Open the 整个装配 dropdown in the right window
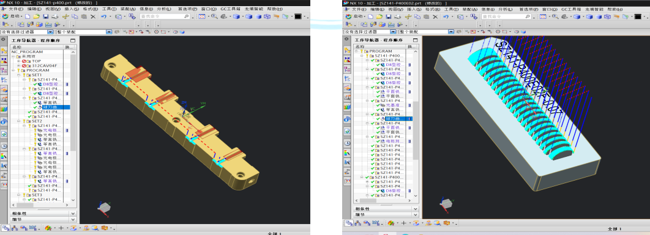This screenshot has height=235, width=650. 427,32
